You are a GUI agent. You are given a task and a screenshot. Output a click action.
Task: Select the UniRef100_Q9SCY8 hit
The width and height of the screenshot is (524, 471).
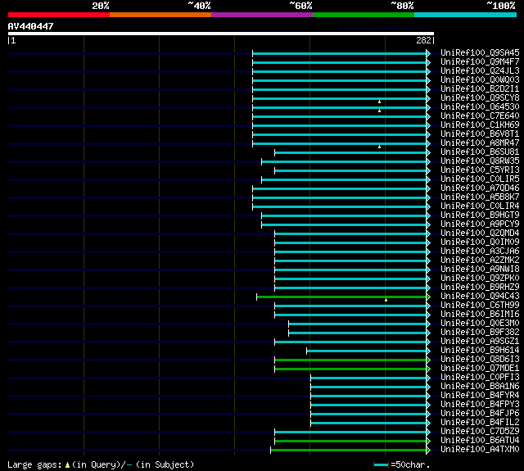[480, 98]
